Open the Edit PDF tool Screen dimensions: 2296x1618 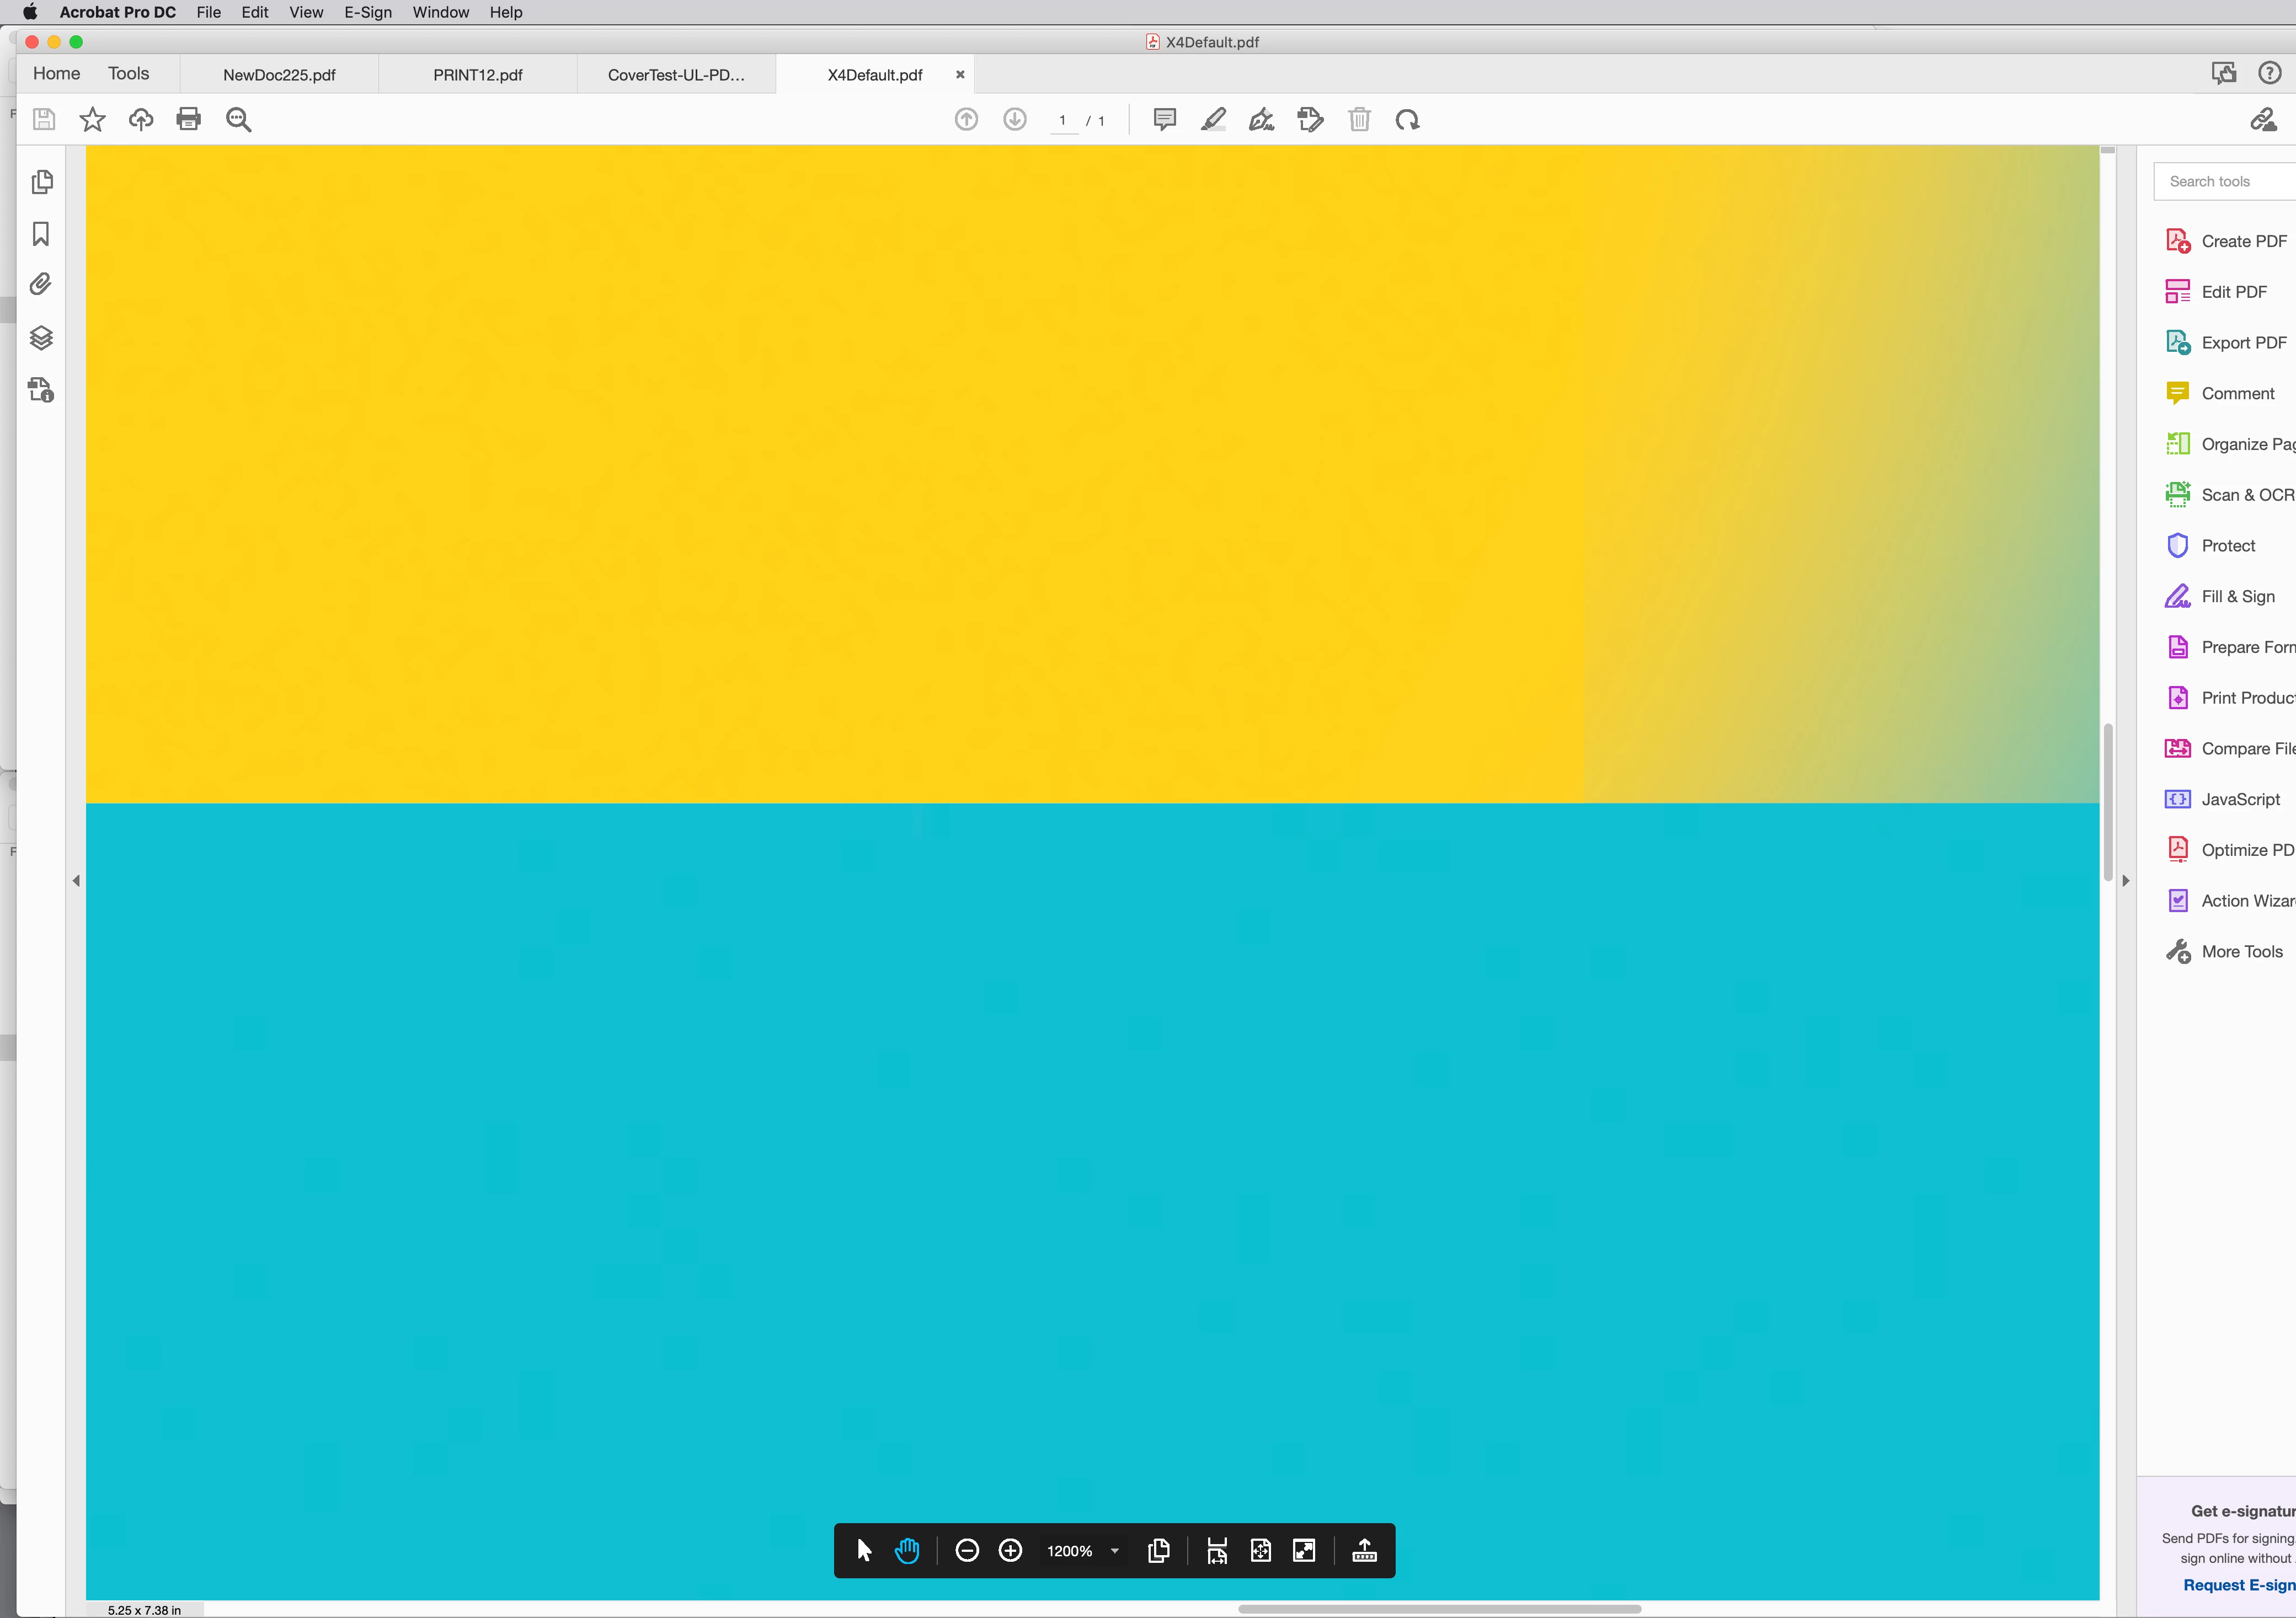point(2233,292)
